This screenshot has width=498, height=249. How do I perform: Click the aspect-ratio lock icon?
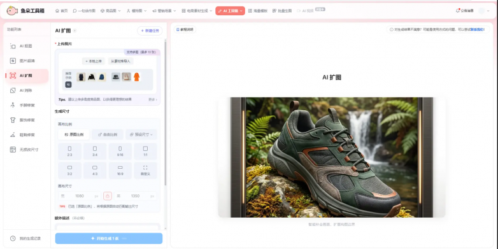click(x=108, y=196)
